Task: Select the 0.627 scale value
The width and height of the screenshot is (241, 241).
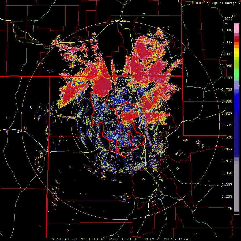Action: coord(227,114)
